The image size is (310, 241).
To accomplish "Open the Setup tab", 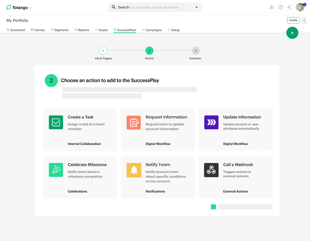I will [x=173, y=29].
